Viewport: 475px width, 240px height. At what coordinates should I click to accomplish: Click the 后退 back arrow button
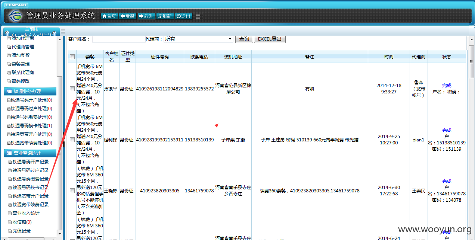[x=128, y=16]
